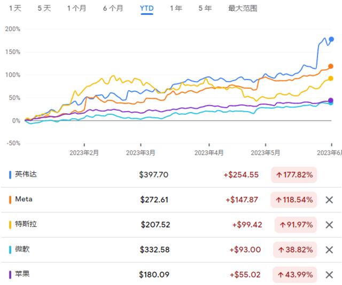This screenshot has height=285, width=342.
Task: Select the YTD tab
Action: pyautogui.click(x=147, y=9)
